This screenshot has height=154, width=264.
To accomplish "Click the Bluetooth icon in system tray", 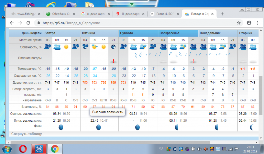I will (x=174, y=149).
